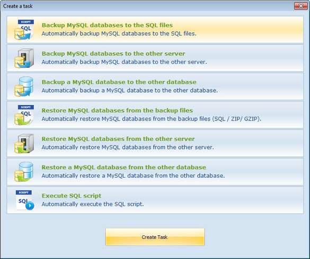Click the restore from backup files icon
310x259 pixels.
point(24,115)
